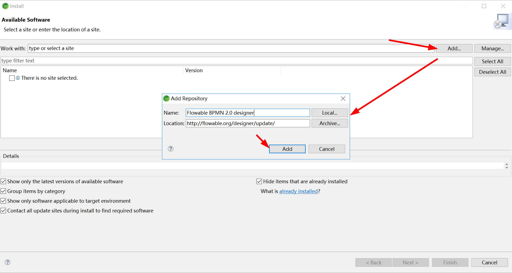Open the Manage... sites button

(493, 48)
